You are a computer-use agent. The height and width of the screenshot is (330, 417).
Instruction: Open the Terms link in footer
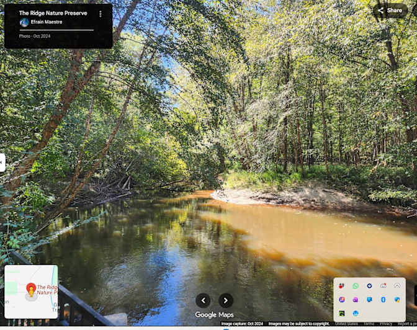[369, 324]
